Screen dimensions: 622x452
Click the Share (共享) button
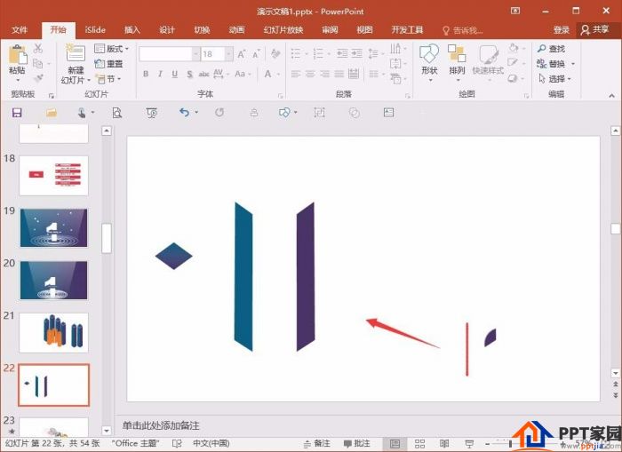point(596,29)
